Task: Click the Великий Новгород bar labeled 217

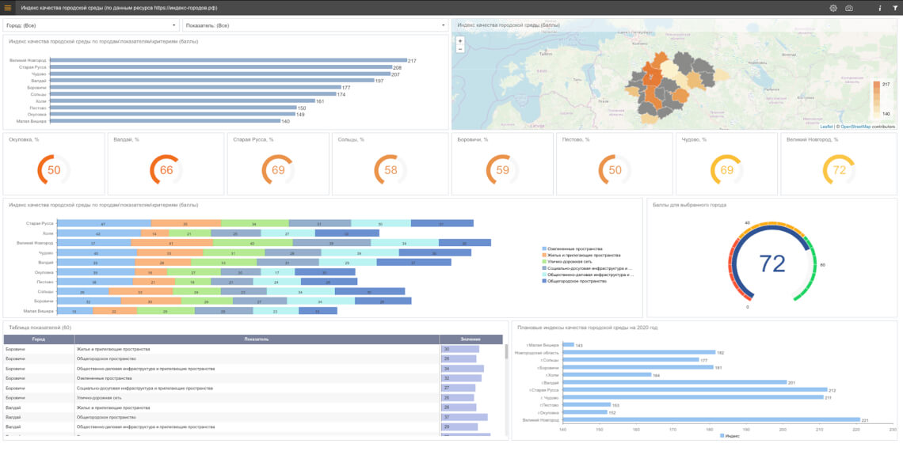Action: pyautogui.click(x=229, y=60)
